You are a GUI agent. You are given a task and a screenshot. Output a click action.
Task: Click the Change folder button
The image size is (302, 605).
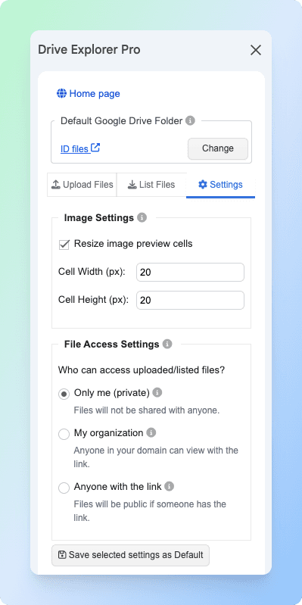[x=218, y=148]
